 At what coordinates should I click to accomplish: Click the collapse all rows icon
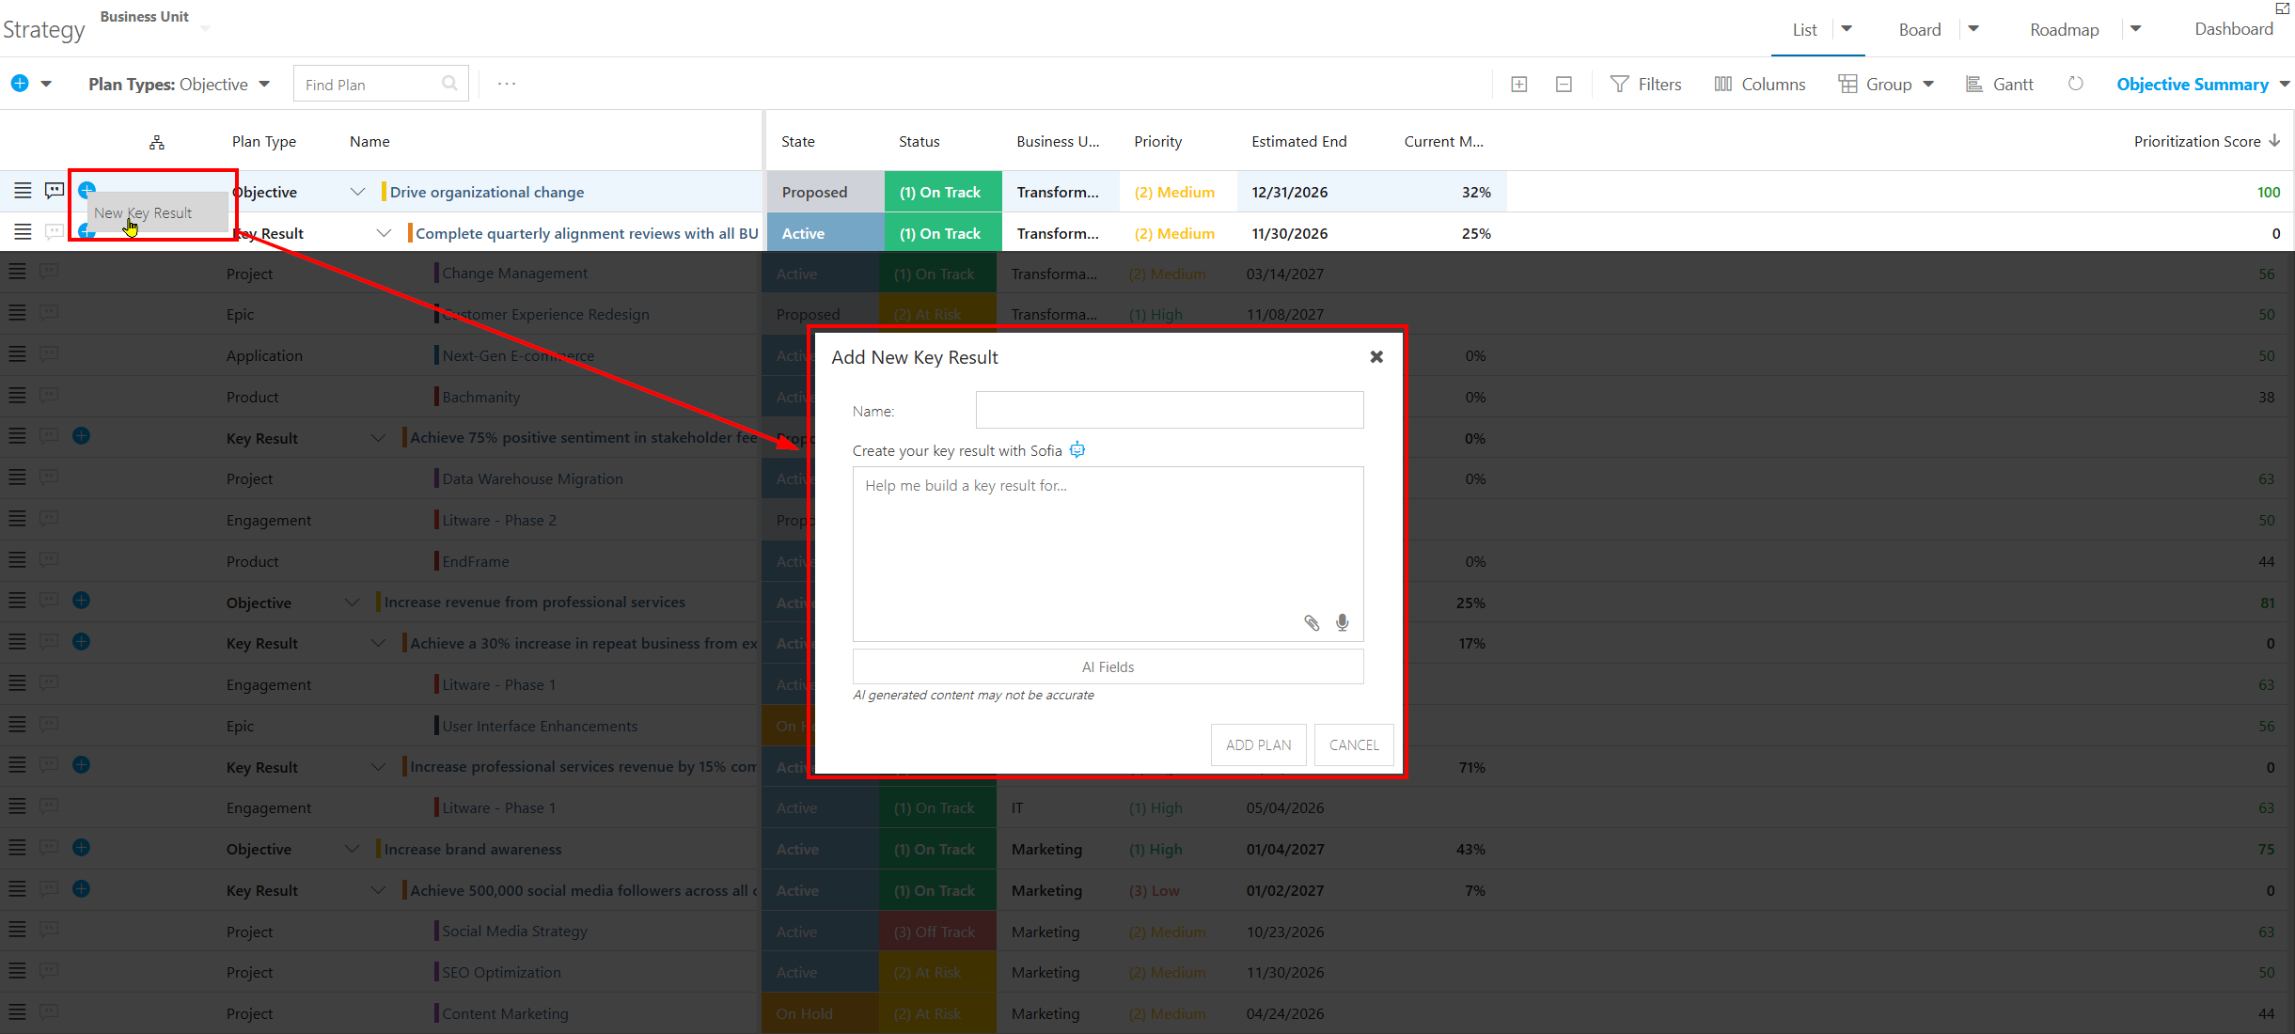pos(1564,85)
